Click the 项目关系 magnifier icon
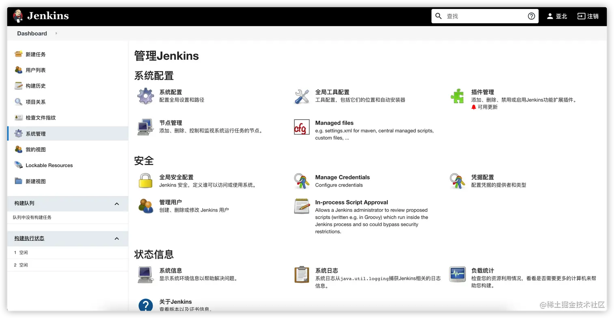The width and height of the screenshot is (614, 318). [x=18, y=102]
